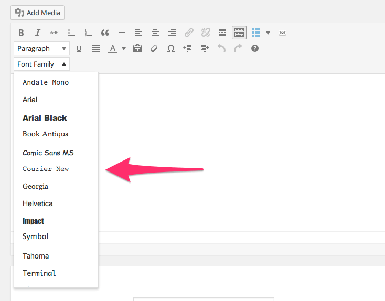Select Arial font
The height and width of the screenshot is (301, 385).
(56, 100)
